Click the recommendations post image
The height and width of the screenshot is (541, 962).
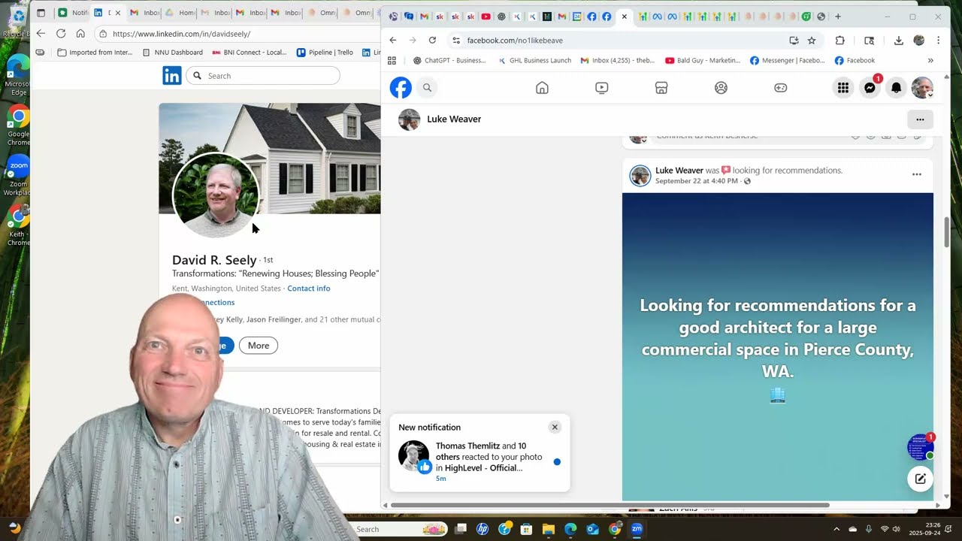(778, 346)
